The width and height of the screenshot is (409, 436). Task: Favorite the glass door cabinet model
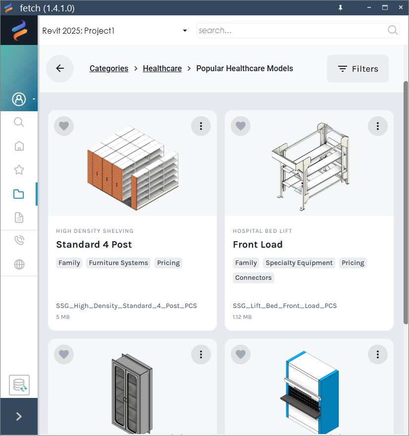point(64,354)
